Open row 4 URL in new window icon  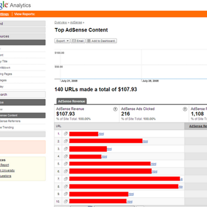[66, 157]
